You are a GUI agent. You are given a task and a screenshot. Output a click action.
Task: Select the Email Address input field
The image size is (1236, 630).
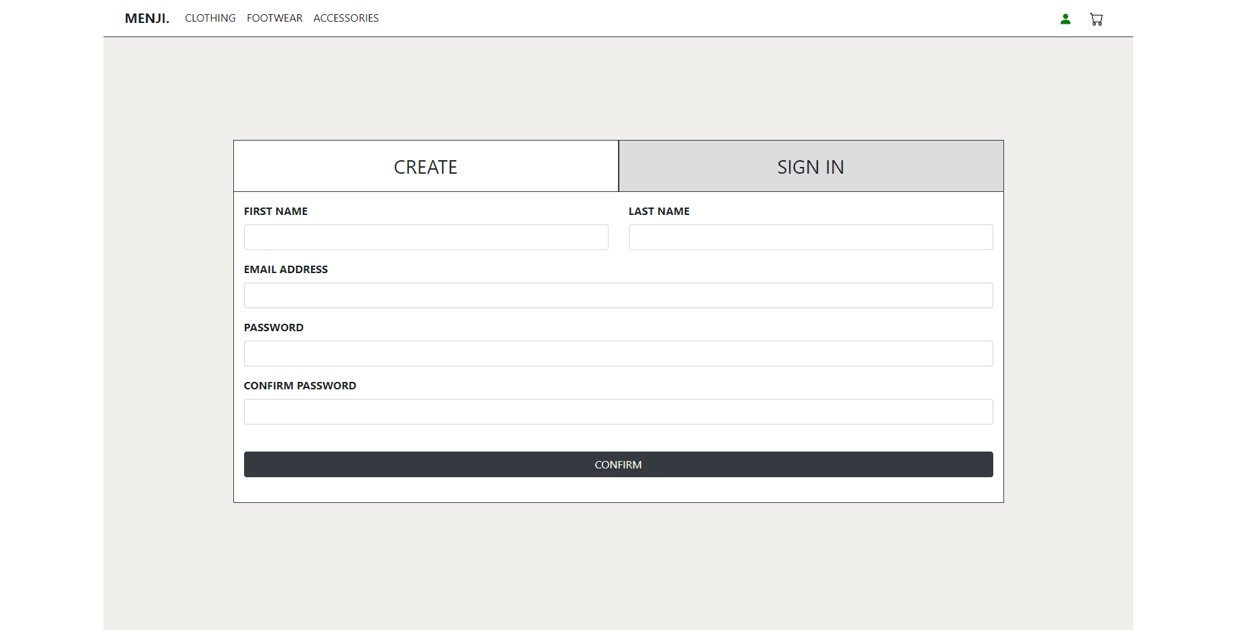[x=618, y=295]
